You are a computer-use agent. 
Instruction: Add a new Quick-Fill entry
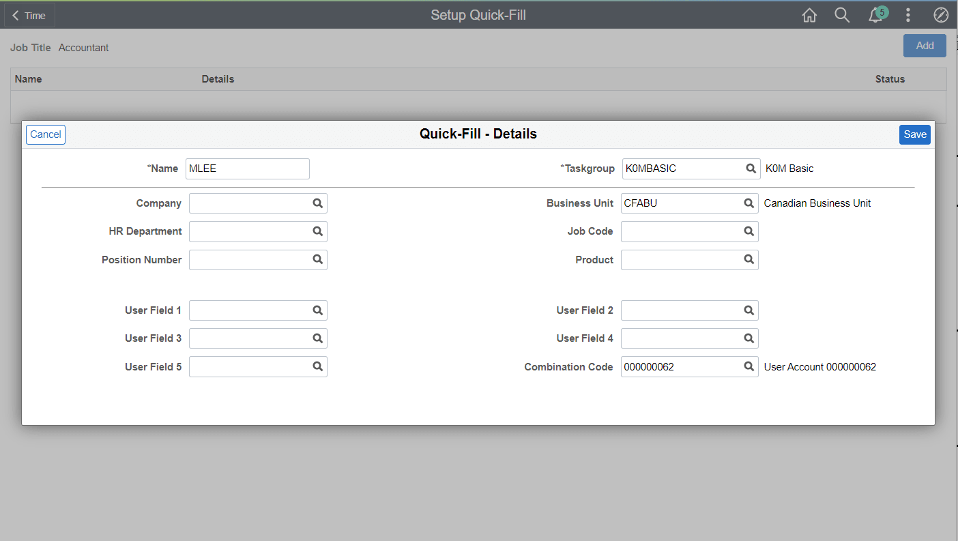[925, 46]
